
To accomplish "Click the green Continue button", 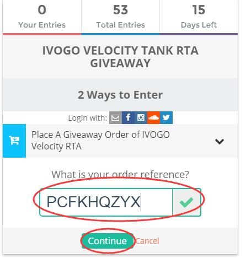I will (108, 241).
